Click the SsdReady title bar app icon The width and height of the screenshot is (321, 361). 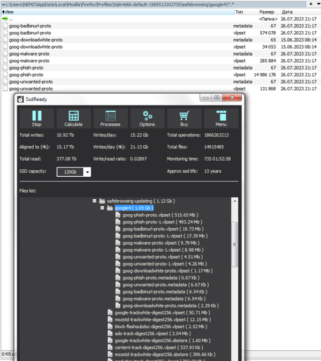coord(21,99)
